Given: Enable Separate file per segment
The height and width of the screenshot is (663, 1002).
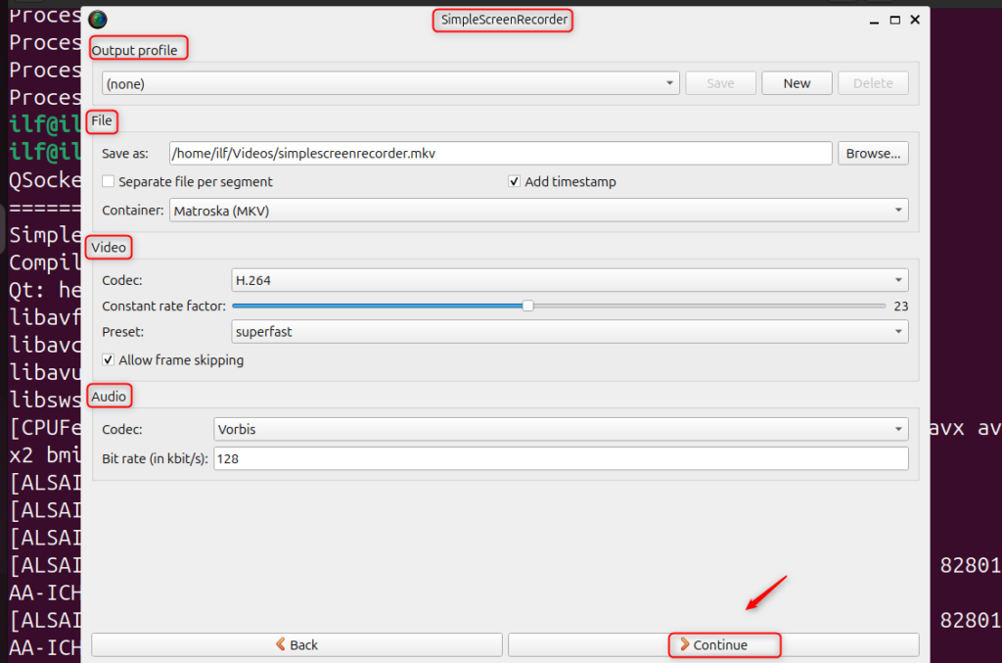Looking at the screenshot, I should point(109,181).
